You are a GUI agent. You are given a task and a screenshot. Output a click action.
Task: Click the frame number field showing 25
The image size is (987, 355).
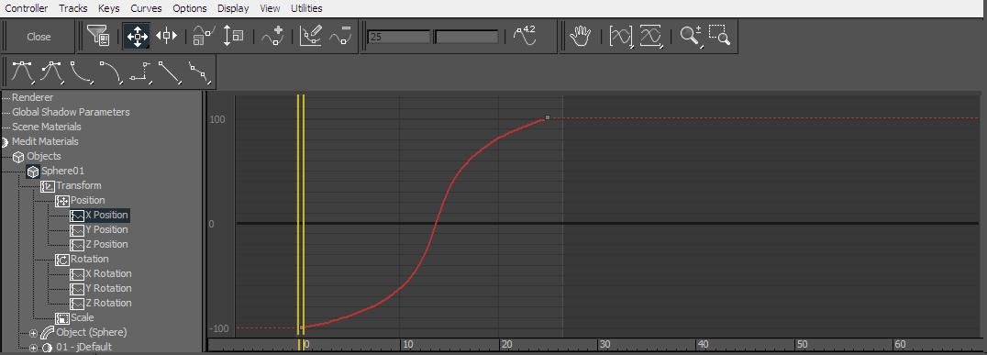tap(399, 37)
